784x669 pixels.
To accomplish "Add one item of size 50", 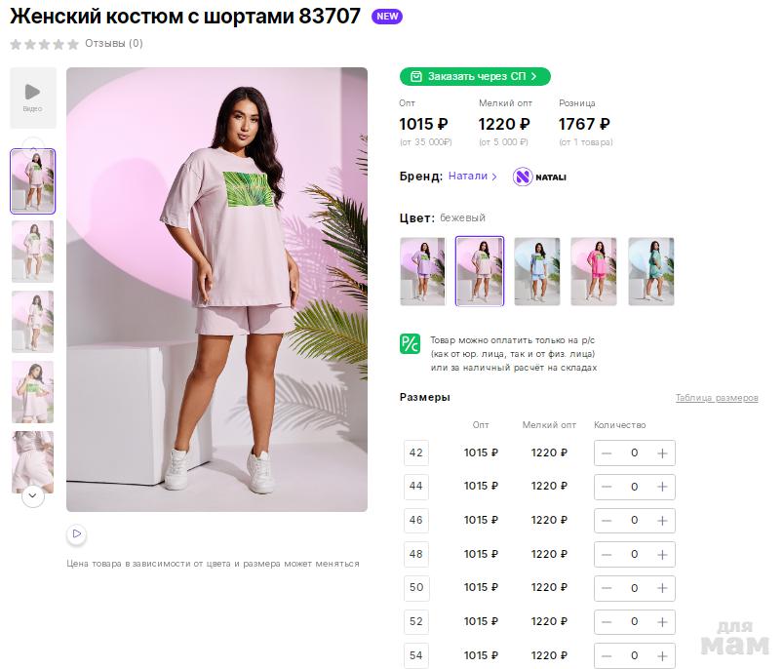I will [662, 588].
